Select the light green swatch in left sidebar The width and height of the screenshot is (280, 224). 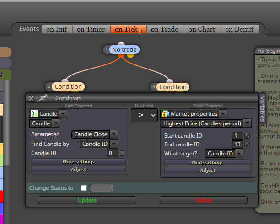(x=2, y=161)
